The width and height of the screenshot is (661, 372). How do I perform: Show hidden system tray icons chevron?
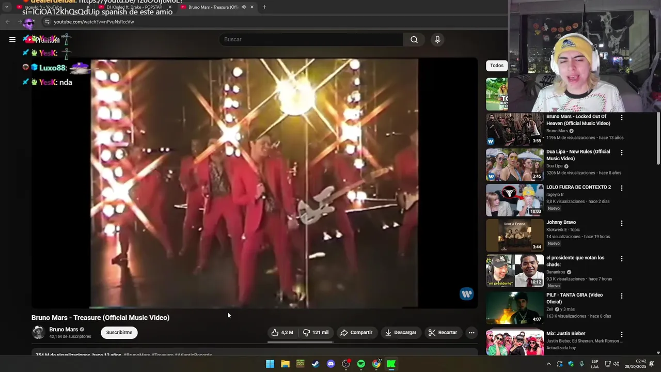[x=548, y=364]
